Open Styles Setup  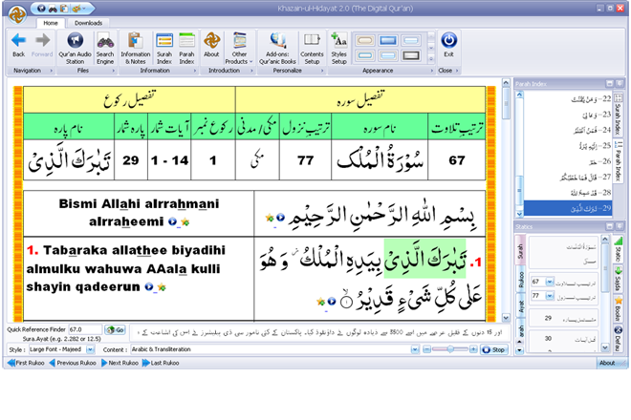point(338,49)
